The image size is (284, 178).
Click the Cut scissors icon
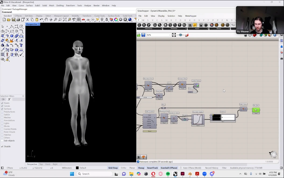27,20
